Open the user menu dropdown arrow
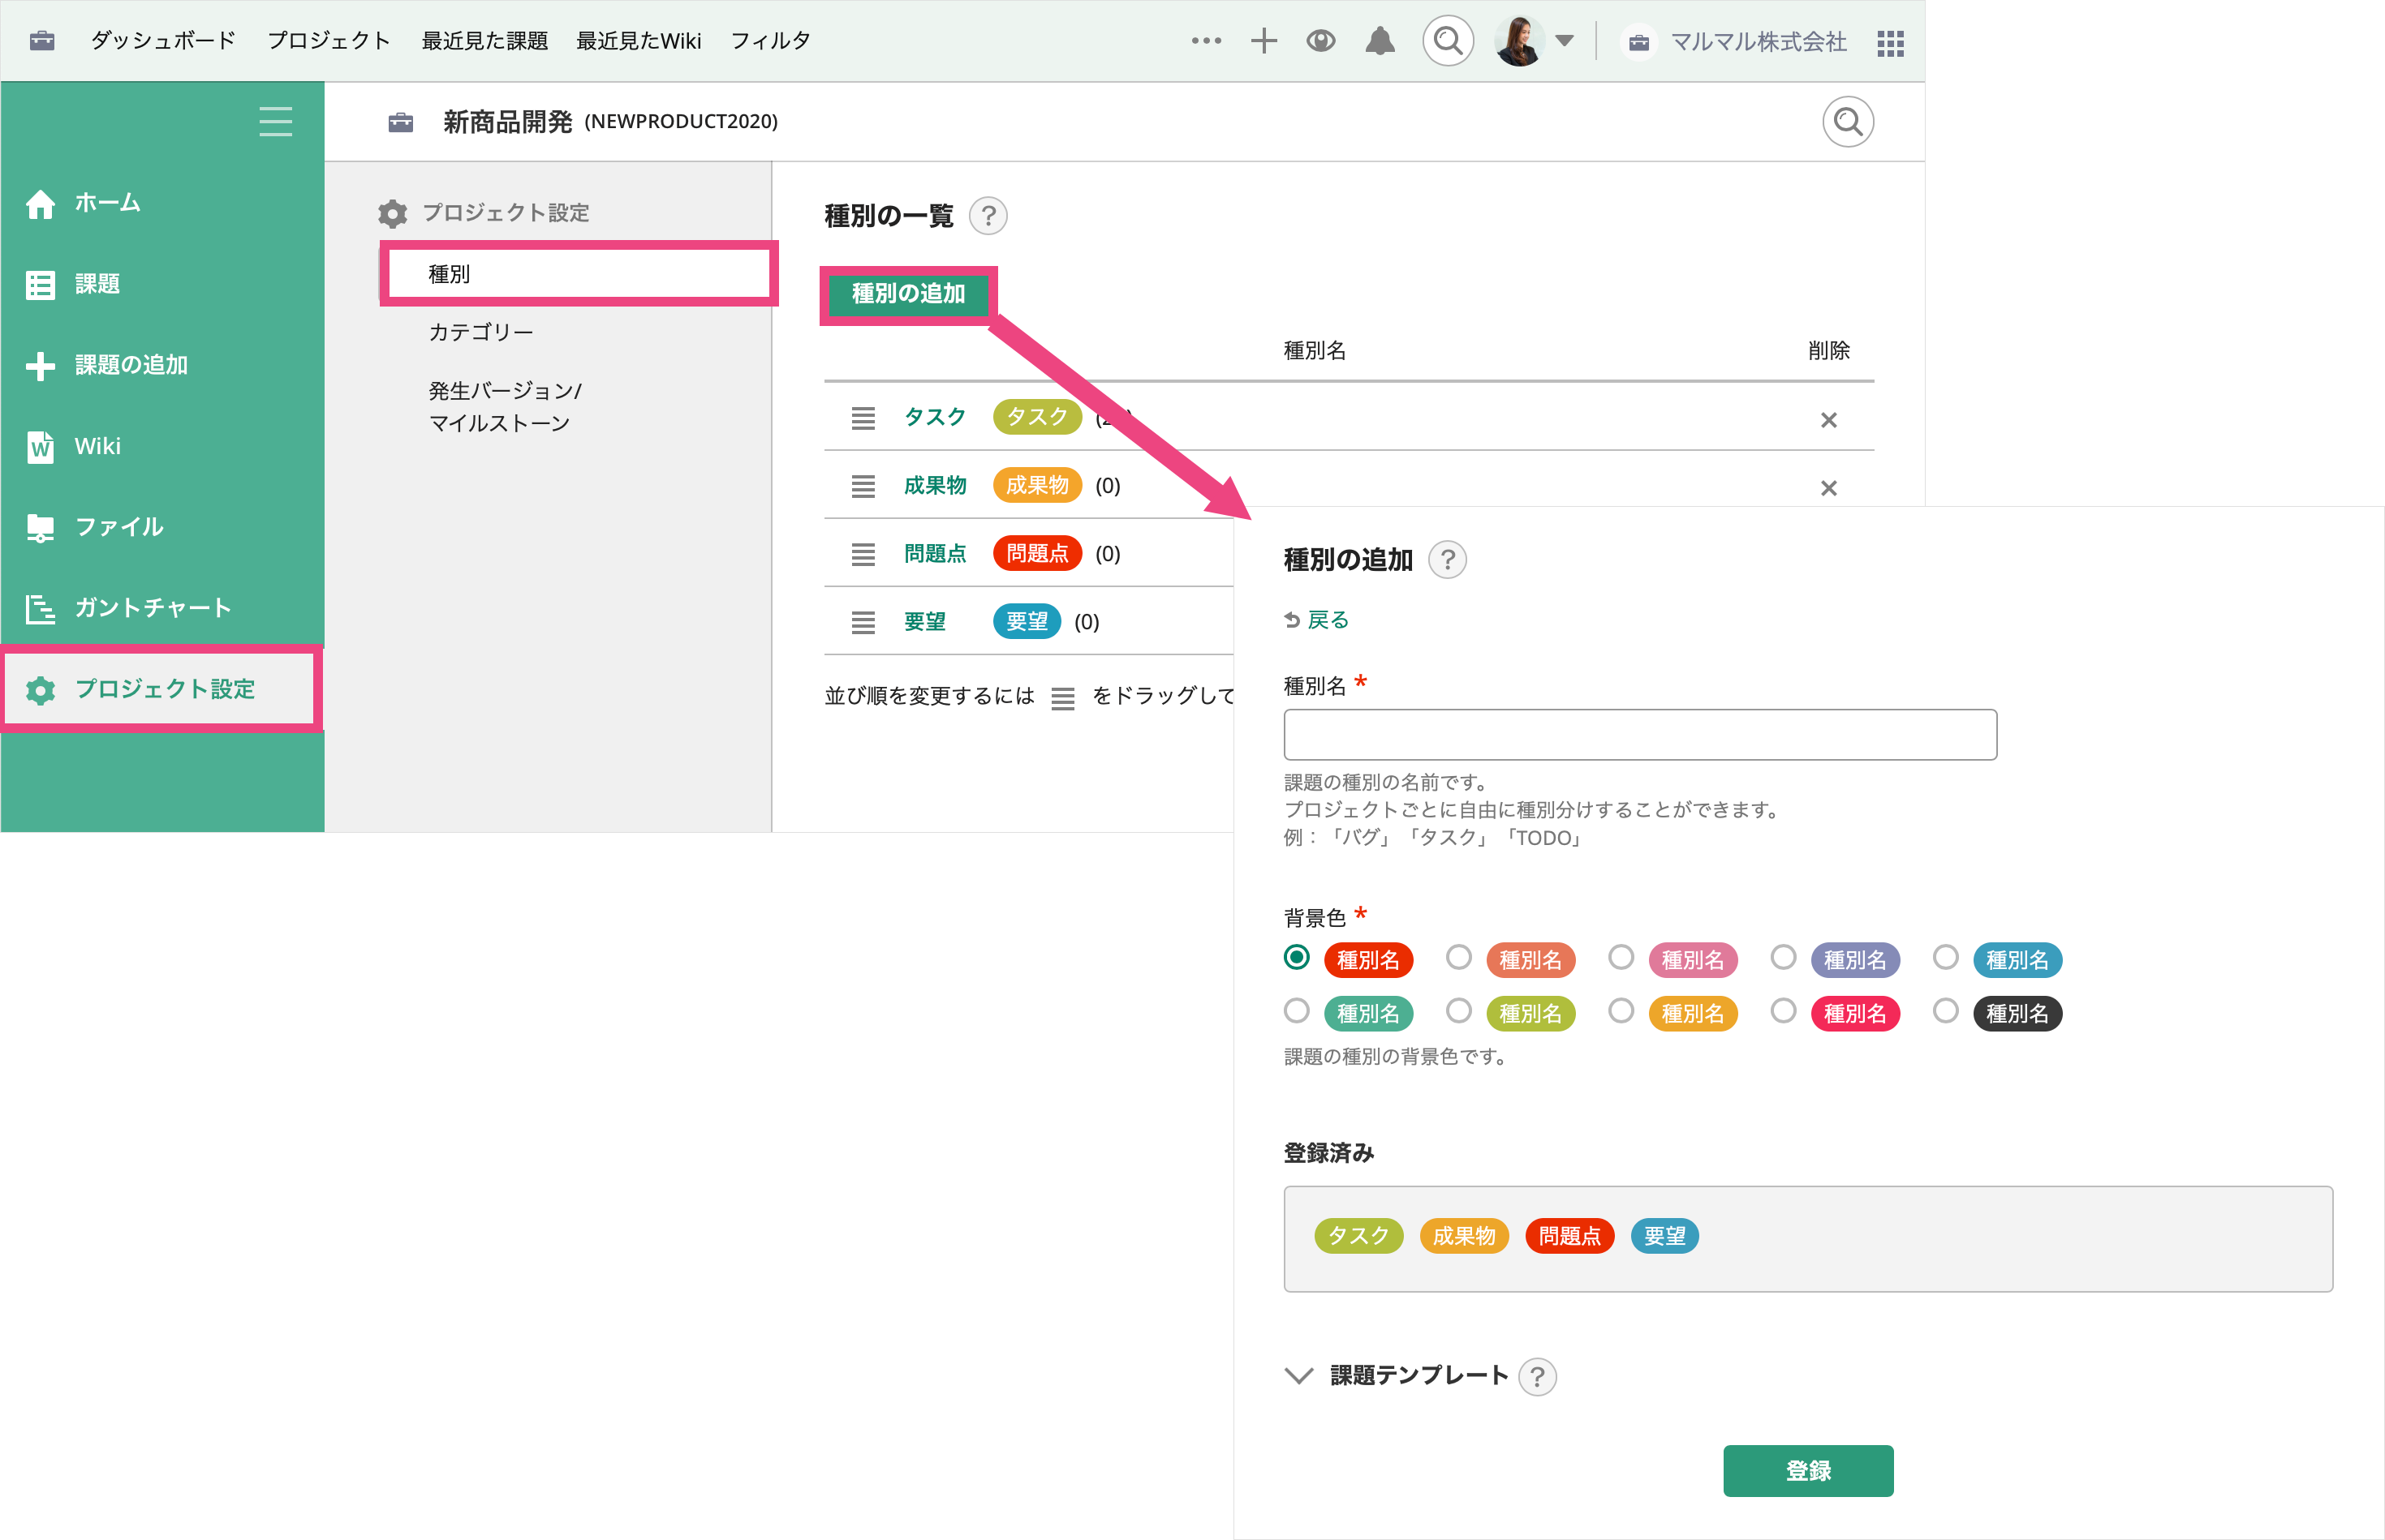 coord(1565,41)
